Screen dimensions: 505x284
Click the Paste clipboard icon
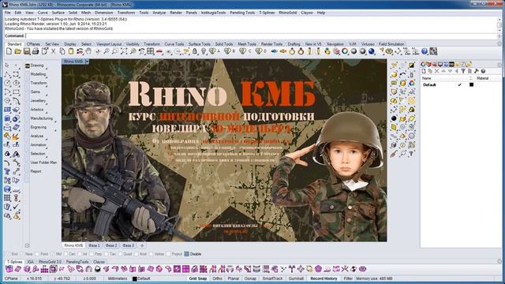(x=71, y=51)
